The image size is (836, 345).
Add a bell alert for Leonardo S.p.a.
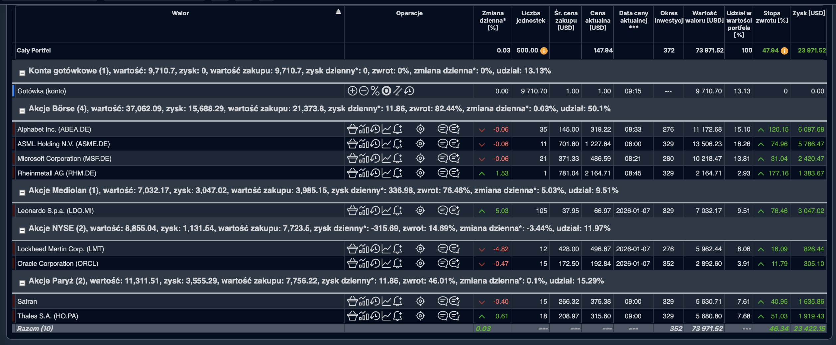[398, 211]
